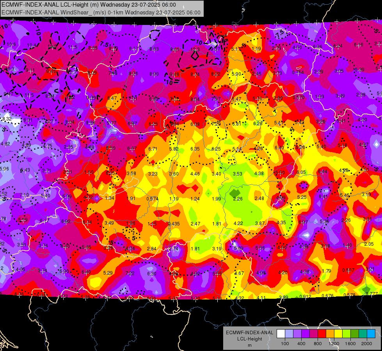The height and width of the screenshot is (351, 382).
Task: Click the WindShear 0-1km title line
Action: (101, 12)
